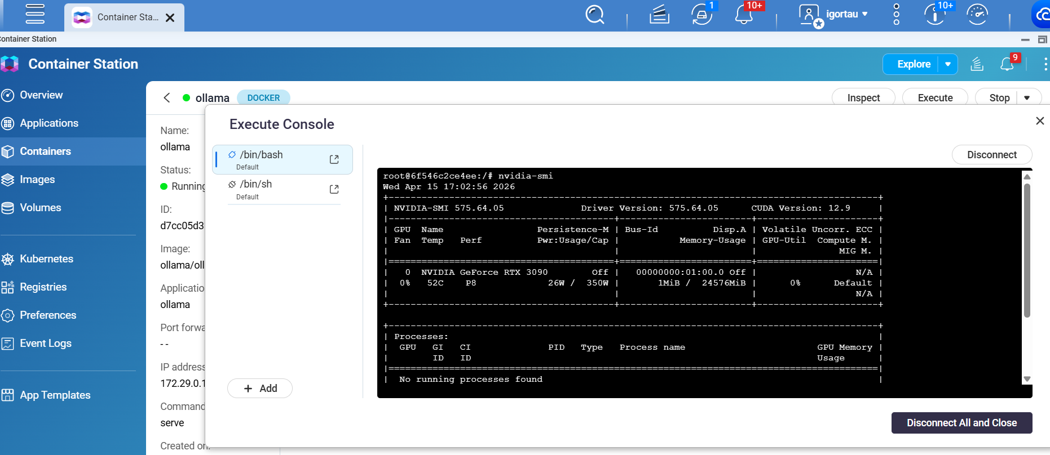Screen dimensions: 1050x455
Task: Expand the Stop button dropdown arrow
Action: click(1027, 98)
